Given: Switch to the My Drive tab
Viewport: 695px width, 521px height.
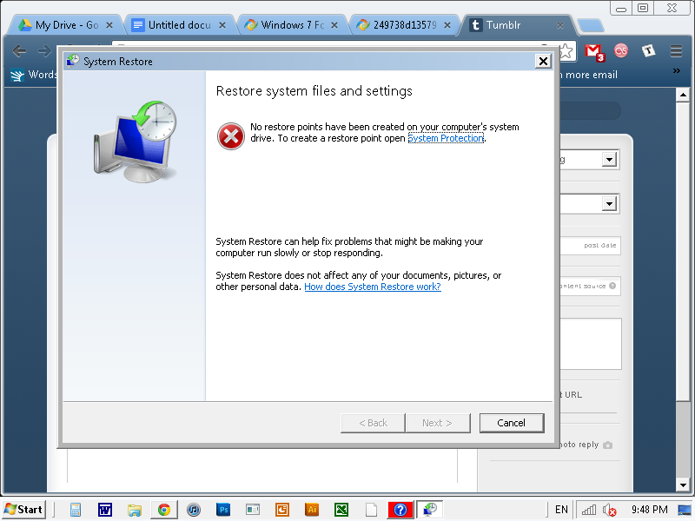Looking at the screenshot, I should coord(66,25).
